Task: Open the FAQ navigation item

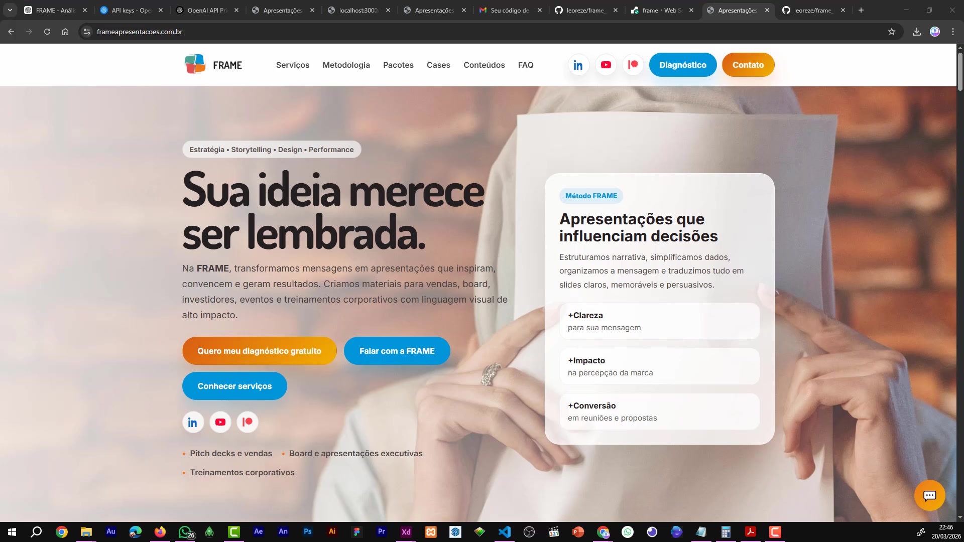Action: (526, 65)
